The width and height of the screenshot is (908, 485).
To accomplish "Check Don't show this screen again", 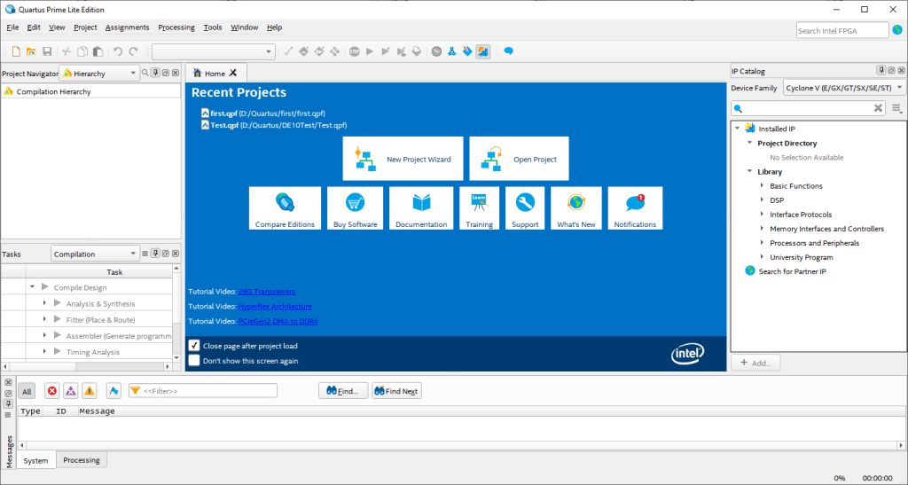I will (x=194, y=361).
